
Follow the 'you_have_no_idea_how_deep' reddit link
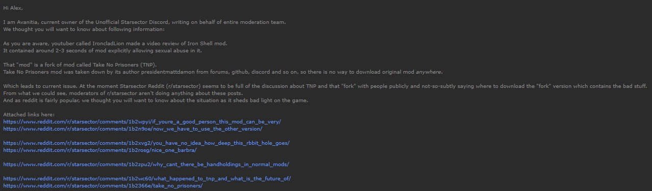point(146,143)
